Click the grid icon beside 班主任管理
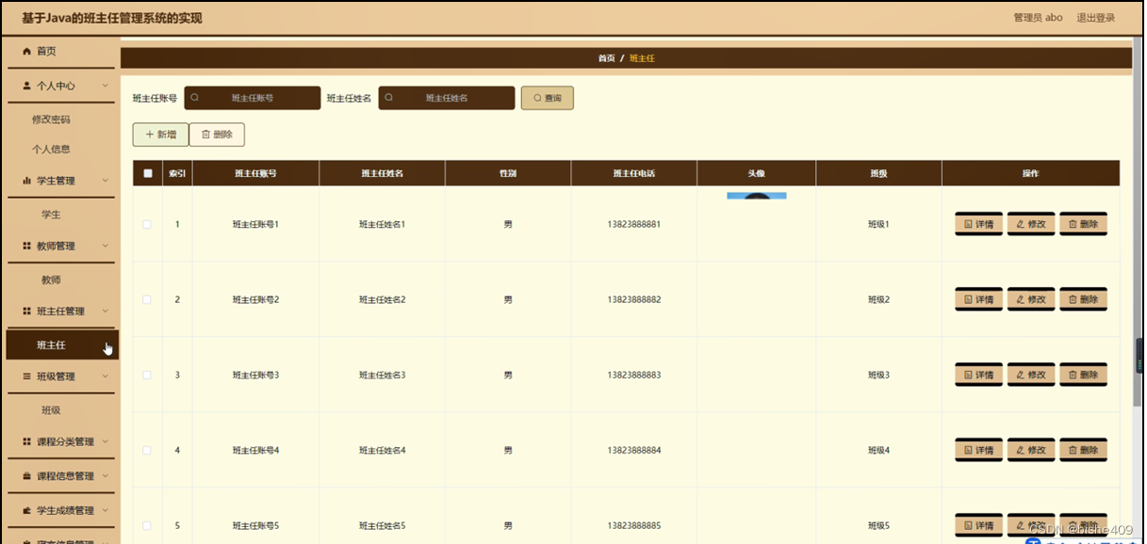1147x544 pixels. [x=26, y=311]
